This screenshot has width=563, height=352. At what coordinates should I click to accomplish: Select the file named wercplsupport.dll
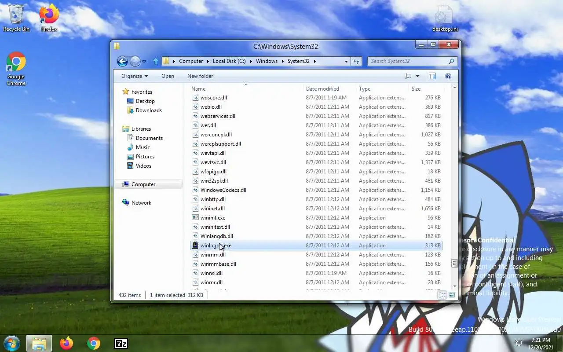click(221, 143)
